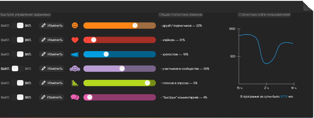Click the blue reposts slider handle

point(106,54)
